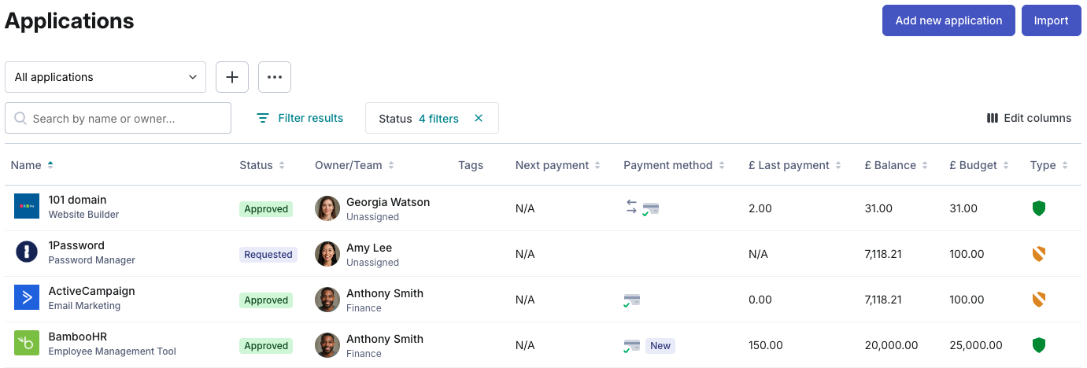Sort by the Payment method column
Screen dimensions: 1087x368
click(x=674, y=165)
